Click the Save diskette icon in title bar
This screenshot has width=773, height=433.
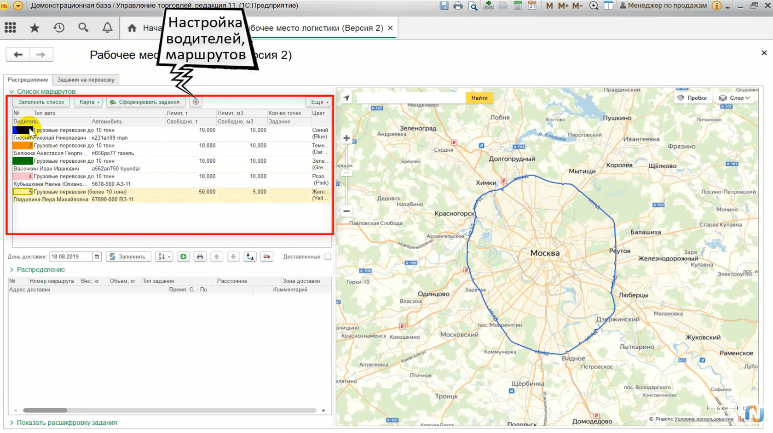[x=444, y=6]
